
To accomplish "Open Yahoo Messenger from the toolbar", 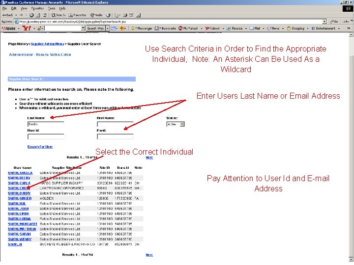I will point(142,28).
